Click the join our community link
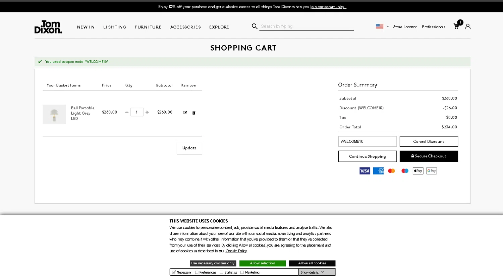503x277 pixels. pos(328,7)
